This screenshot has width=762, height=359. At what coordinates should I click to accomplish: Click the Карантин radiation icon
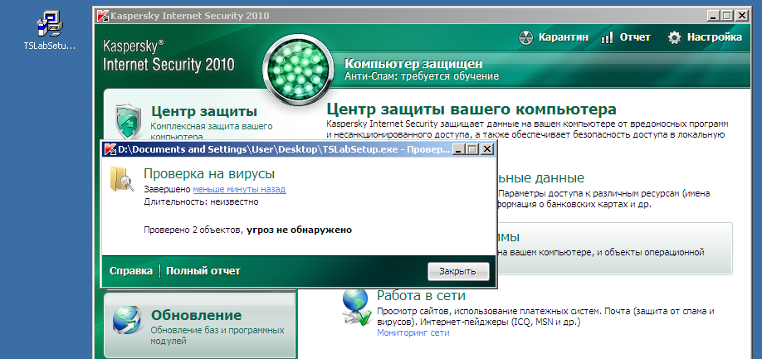tap(526, 37)
